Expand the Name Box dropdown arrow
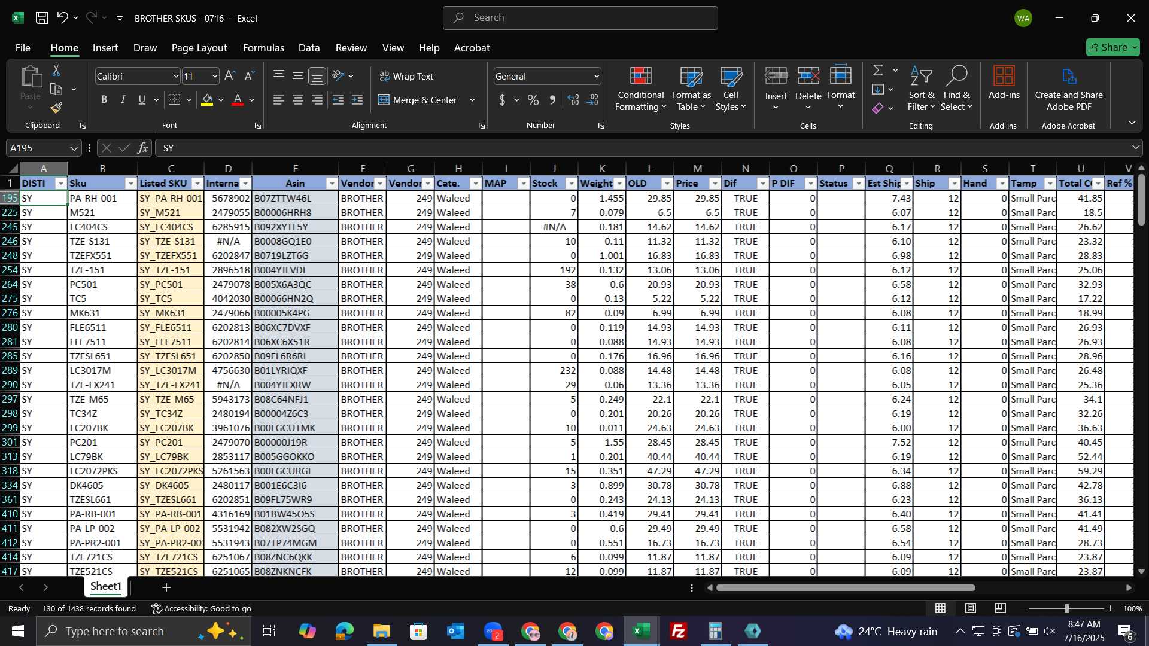 coord(74,148)
